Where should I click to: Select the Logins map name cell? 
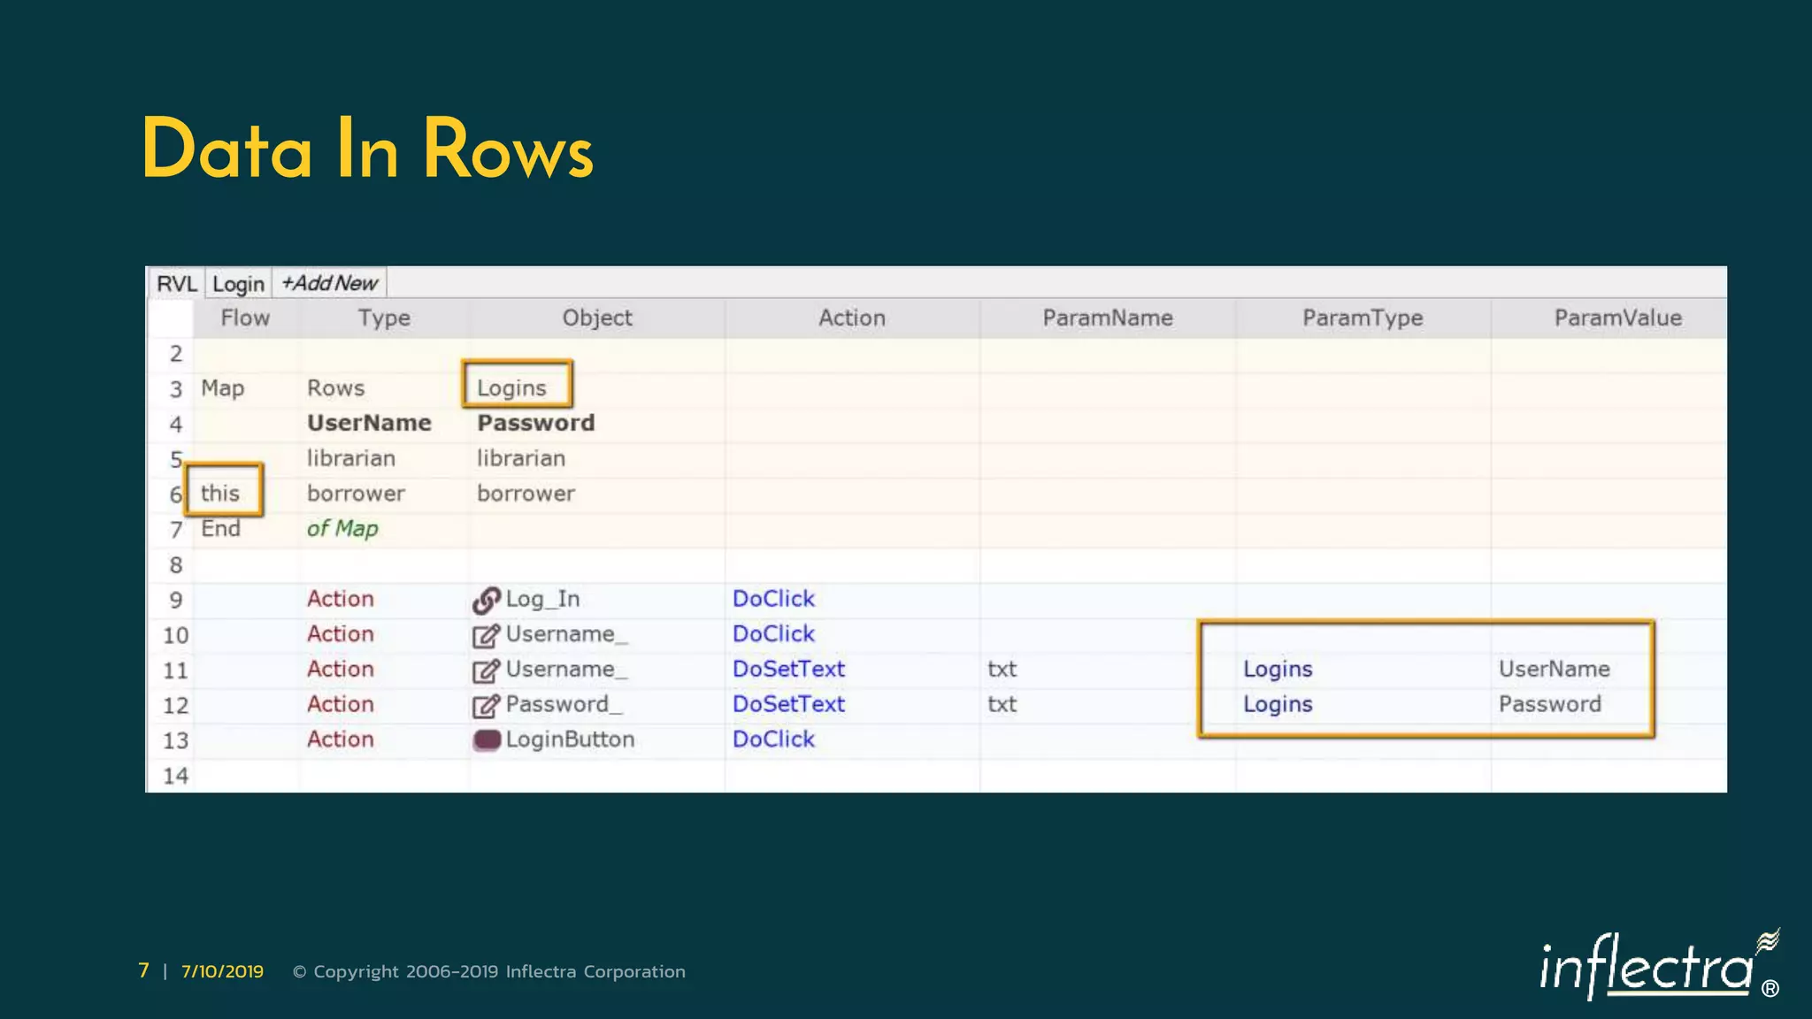click(x=512, y=387)
